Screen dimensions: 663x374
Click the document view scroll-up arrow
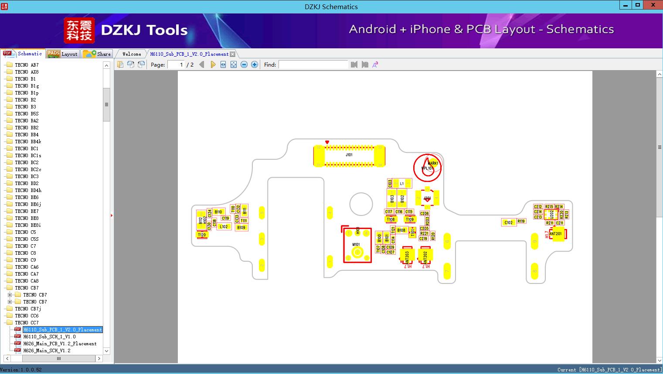[660, 74]
